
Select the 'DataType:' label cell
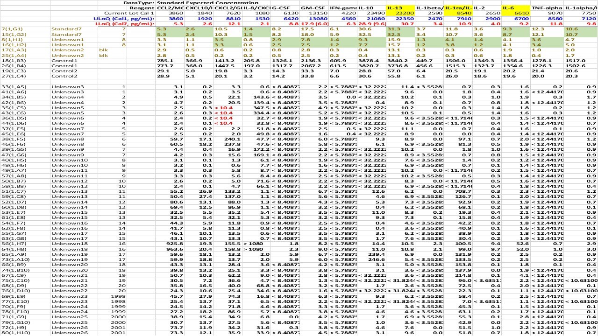point(139,3)
